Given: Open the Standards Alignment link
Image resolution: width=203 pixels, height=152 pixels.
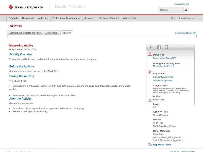Looking at the screenshot, I should (163, 77).
